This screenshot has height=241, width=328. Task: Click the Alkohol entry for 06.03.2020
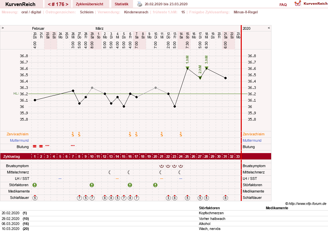point(205,224)
